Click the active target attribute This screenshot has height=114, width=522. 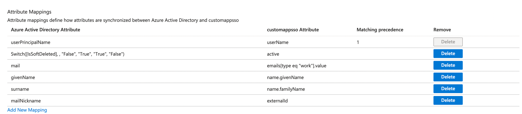point(273,54)
